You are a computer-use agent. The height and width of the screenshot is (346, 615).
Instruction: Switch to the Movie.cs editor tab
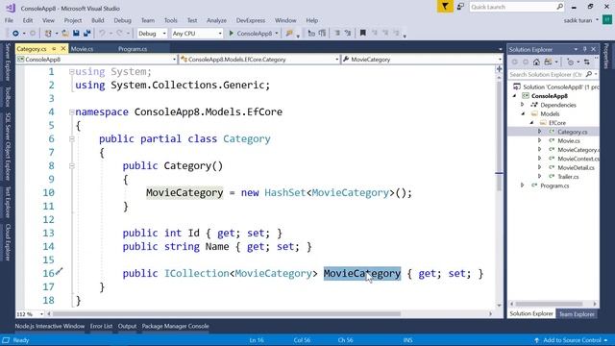(82, 49)
